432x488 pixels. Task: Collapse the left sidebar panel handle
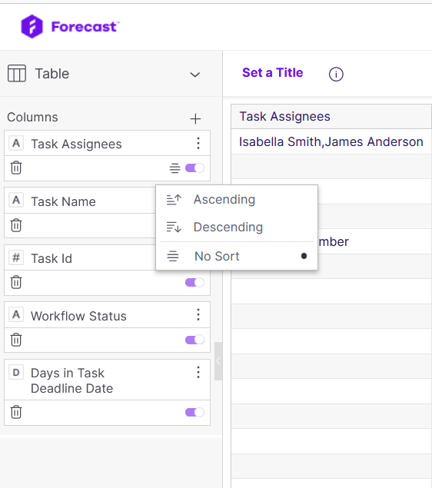tap(218, 361)
